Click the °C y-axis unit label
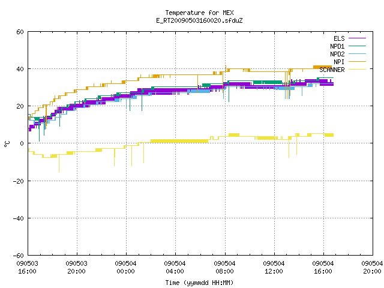This screenshot has height=288, width=384. 7,144
